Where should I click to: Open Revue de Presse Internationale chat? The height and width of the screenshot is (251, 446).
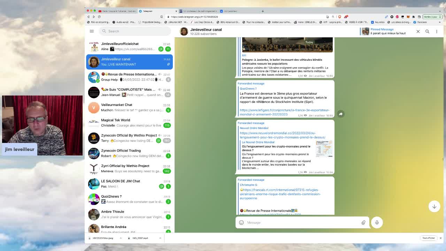point(129,77)
